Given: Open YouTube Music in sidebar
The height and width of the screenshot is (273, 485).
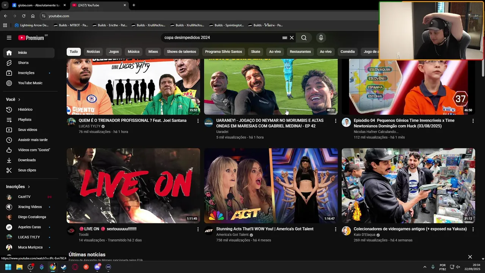Looking at the screenshot, I should (29, 83).
